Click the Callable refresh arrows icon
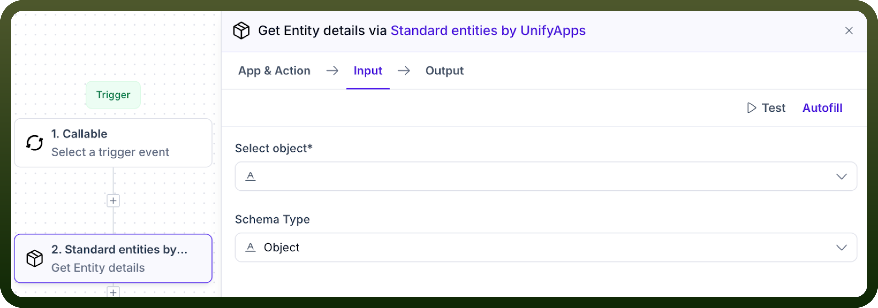 [35, 143]
